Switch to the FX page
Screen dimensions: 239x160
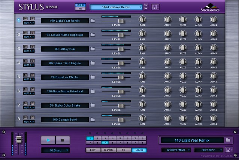click(x=124, y=150)
